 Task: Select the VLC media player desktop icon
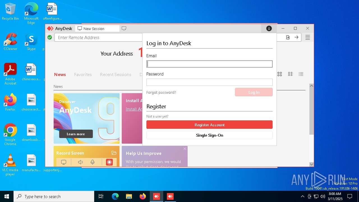pos(10,165)
